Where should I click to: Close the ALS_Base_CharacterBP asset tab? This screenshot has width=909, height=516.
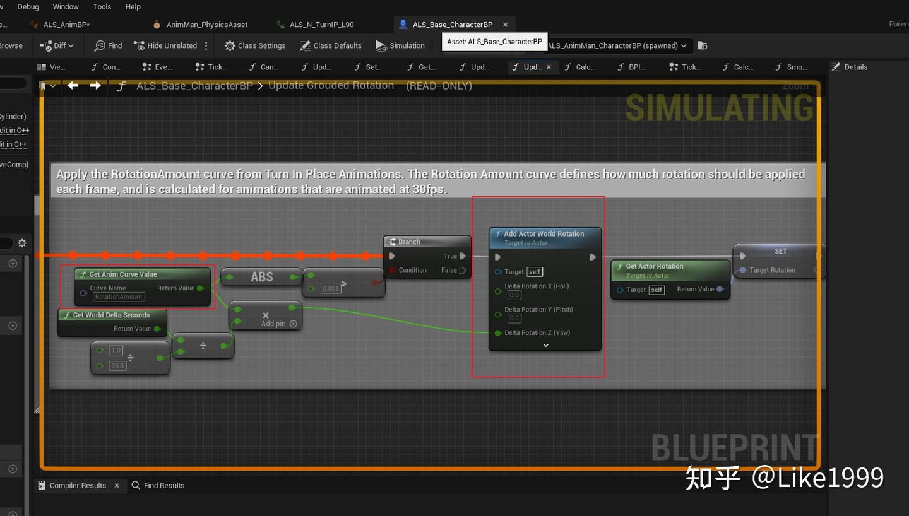[505, 25]
